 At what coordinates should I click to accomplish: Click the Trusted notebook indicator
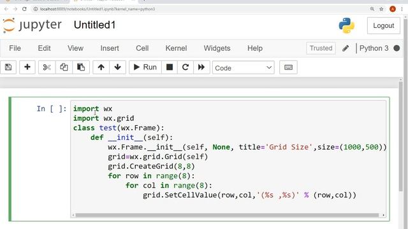click(x=321, y=48)
